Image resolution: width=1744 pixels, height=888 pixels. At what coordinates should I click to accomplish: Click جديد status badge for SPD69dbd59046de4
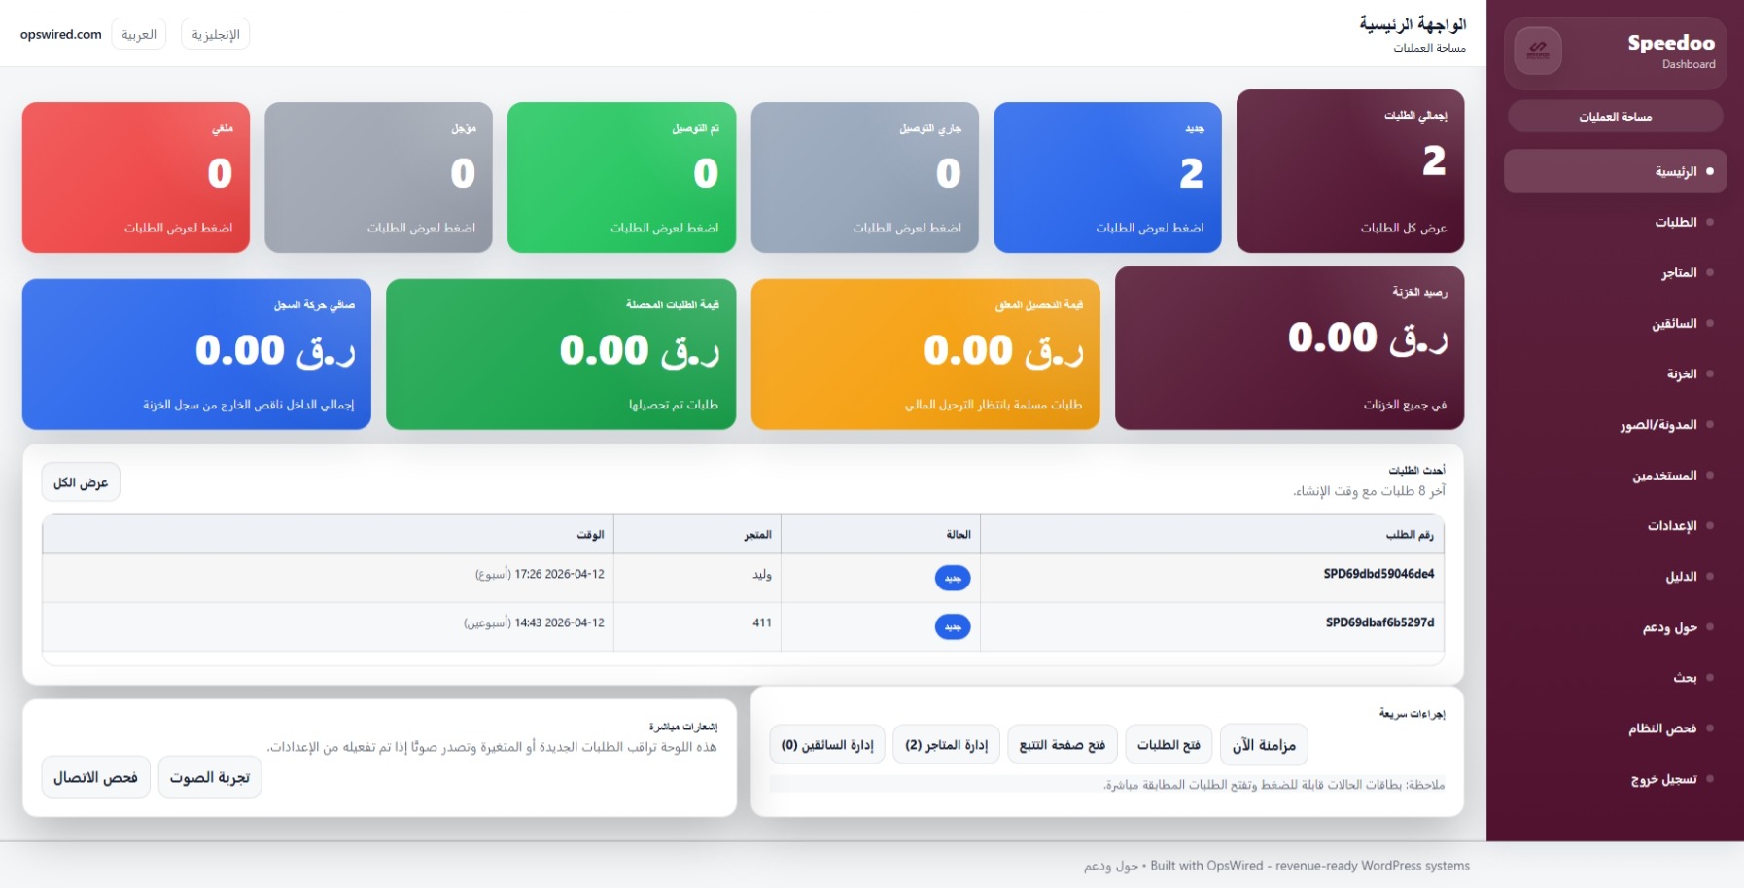pos(953,578)
